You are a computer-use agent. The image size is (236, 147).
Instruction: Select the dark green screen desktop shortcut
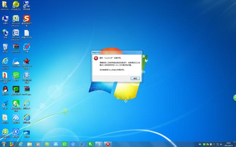[16, 90]
